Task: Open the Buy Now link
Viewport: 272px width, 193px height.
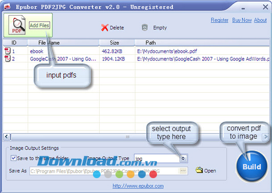Action: [242, 20]
